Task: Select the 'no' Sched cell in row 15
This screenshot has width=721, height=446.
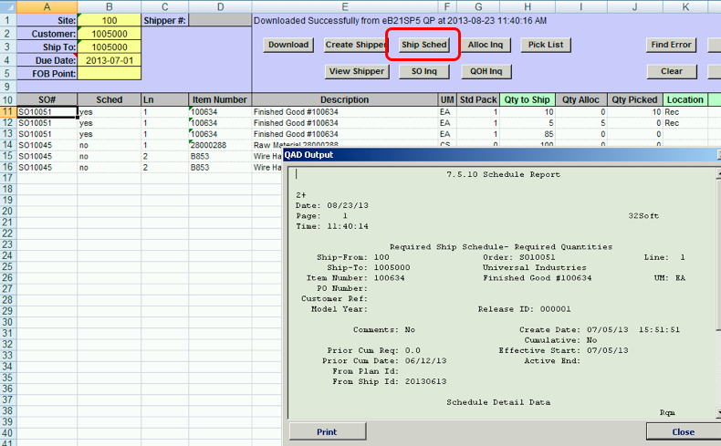Action: point(110,156)
